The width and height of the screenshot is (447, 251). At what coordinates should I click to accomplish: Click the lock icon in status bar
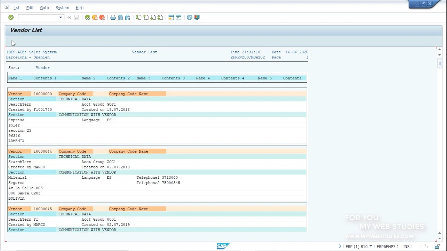[438, 246]
